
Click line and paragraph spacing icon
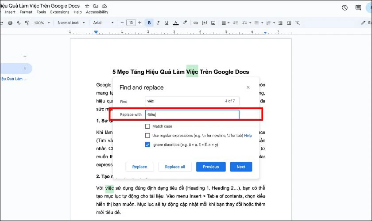pyautogui.click(x=235, y=23)
